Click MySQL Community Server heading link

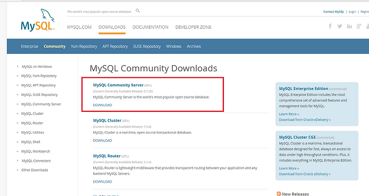coord(118,85)
